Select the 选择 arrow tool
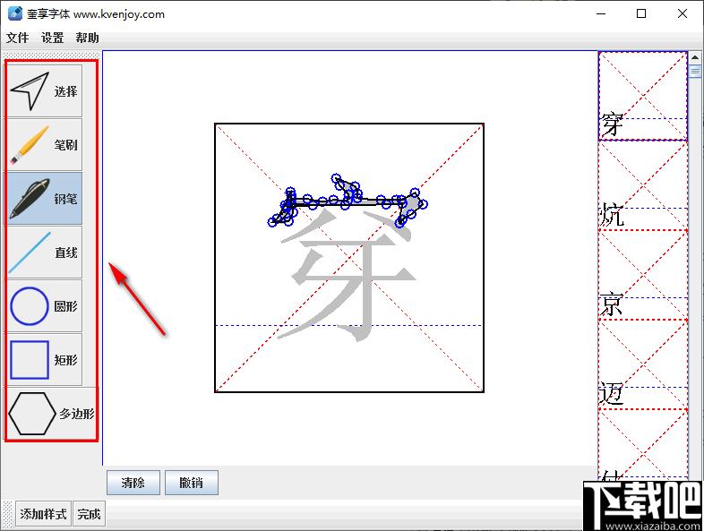 44,91
